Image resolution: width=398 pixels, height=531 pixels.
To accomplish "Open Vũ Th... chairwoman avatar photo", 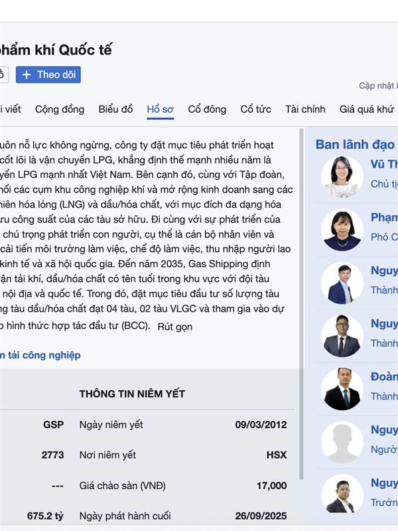I will [x=342, y=177].
